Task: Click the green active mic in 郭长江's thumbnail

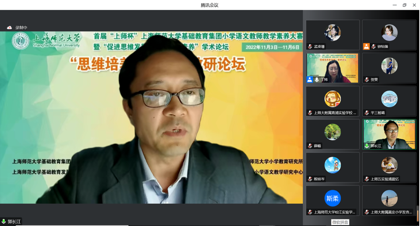Action: [366, 146]
